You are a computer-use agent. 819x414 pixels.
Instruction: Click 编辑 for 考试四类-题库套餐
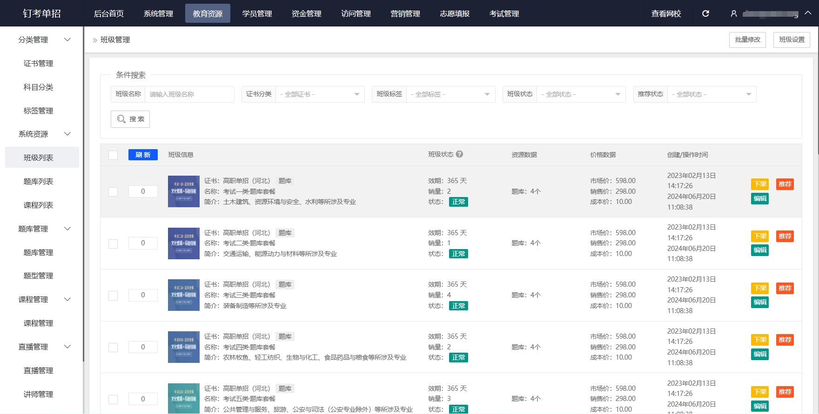[x=760, y=354]
